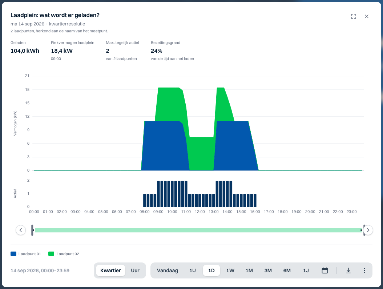
Task: Download the chart data
Action: [348, 270]
